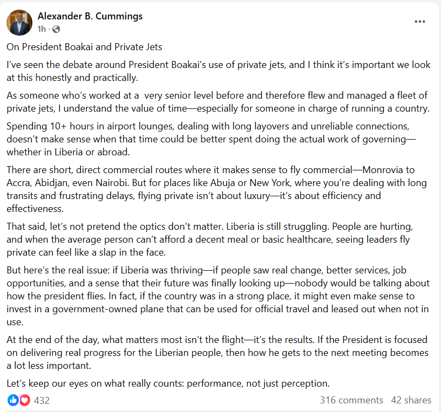This screenshot has height=412, width=441.
Task: Click the public audience globe icon
Action: click(x=56, y=29)
